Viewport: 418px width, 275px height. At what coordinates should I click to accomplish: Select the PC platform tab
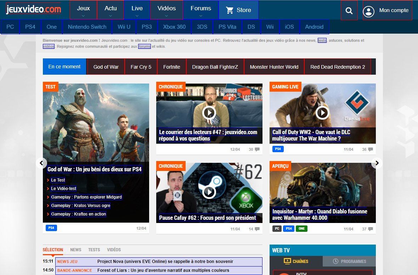[10, 27]
